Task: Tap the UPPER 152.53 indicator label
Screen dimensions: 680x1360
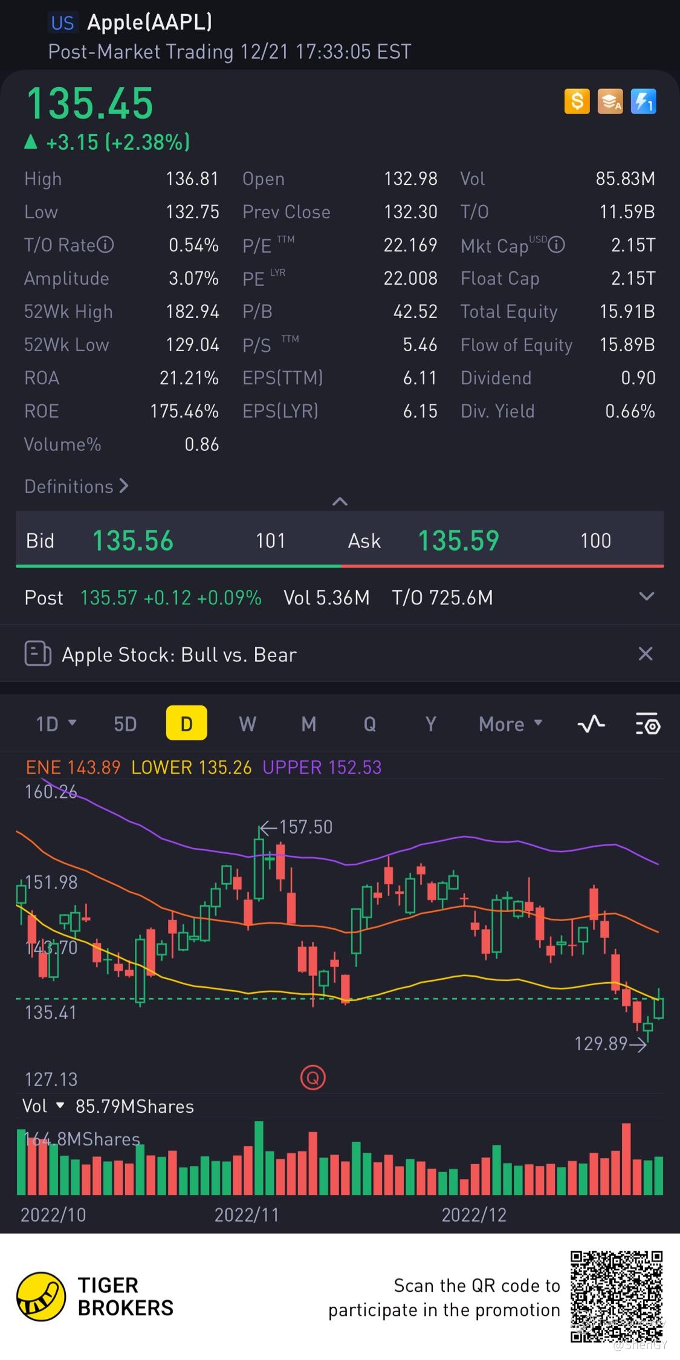Action: point(322,767)
